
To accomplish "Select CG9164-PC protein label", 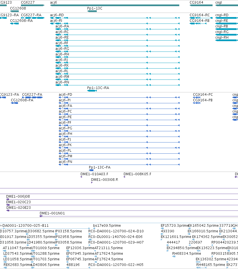I will (x=203, y=95).
